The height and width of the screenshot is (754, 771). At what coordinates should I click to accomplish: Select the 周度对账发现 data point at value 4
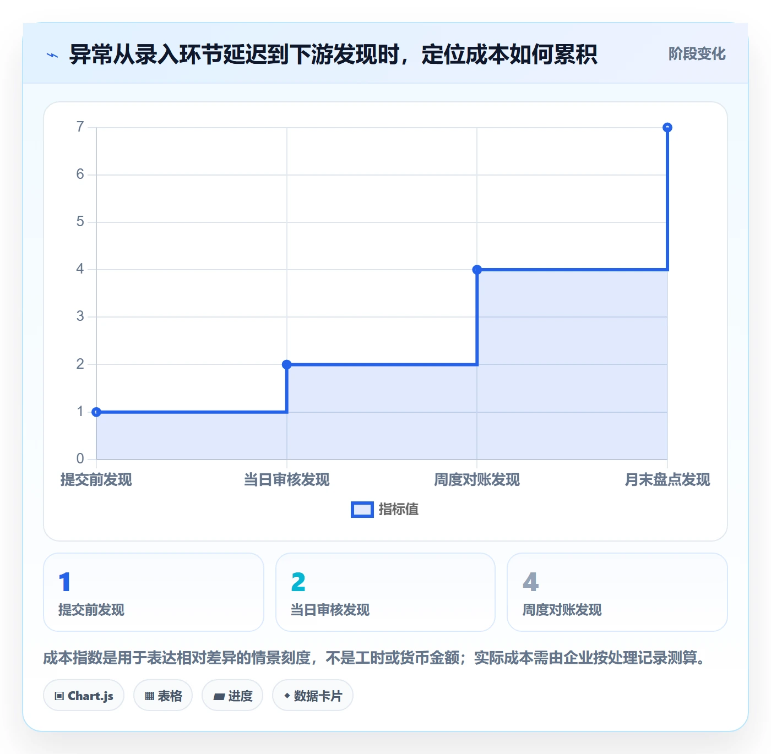(x=477, y=270)
